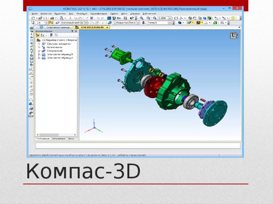Open the document tabs list arrow
This screenshot has width=273, height=204.
239,27
